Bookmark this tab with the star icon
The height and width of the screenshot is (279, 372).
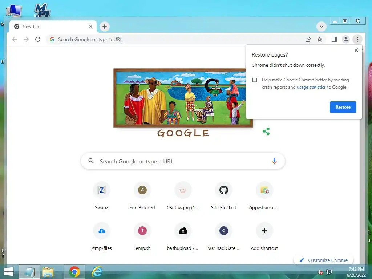point(320,39)
